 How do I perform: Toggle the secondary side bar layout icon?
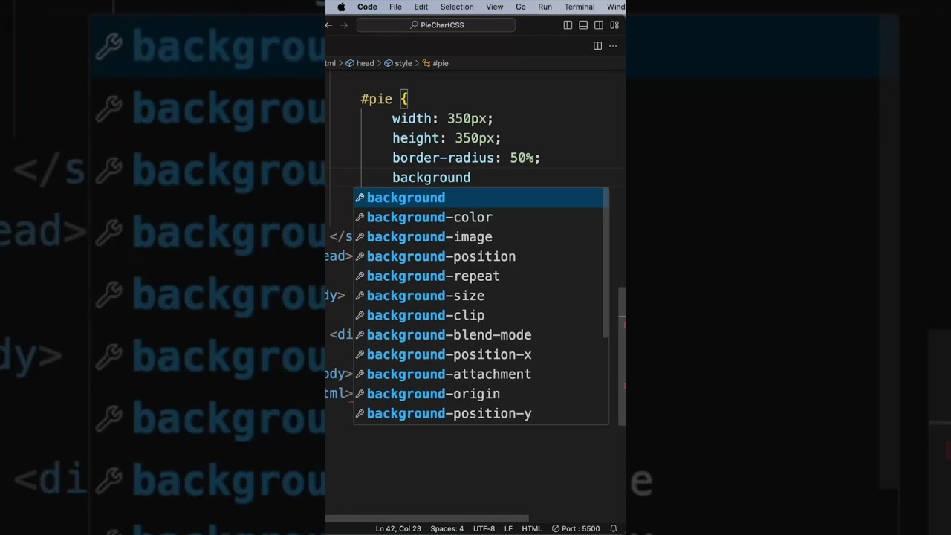point(599,25)
